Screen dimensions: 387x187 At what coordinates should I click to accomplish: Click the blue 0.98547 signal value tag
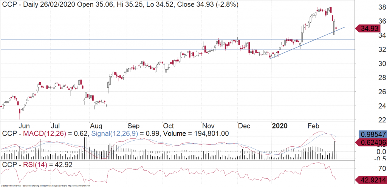coord(373,135)
